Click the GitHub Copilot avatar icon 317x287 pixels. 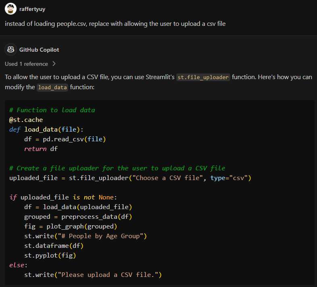click(x=10, y=50)
